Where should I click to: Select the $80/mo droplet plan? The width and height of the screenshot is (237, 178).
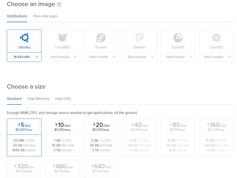178,137
